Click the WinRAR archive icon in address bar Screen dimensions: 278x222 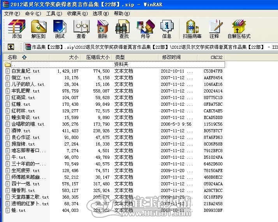click(x=28, y=47)
